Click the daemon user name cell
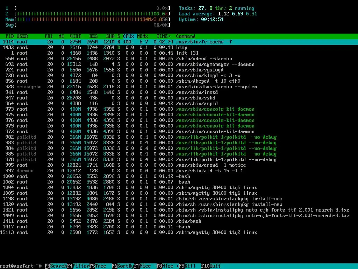 click(25, 171)
